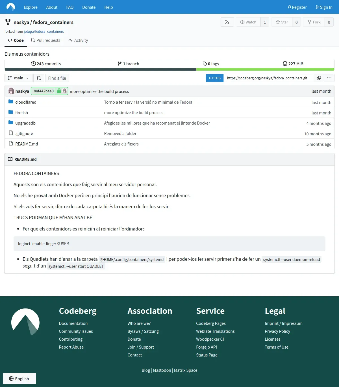Image resolution: width=339 pixels, height=387 pixels.
Task: Open the Codeberg logo in navbar
Action: click(x=11, y=7)
